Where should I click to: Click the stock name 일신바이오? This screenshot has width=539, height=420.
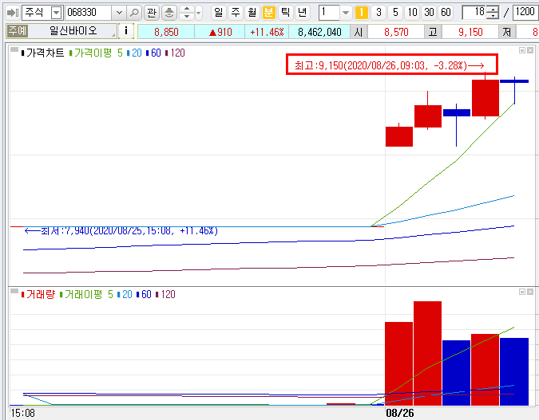(x=73, y=31)
